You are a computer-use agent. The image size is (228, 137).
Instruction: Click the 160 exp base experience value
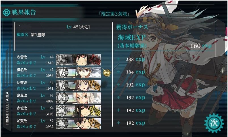click(201, 46)
